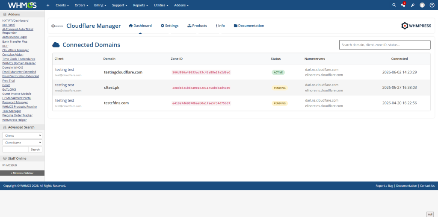Open the WHMCS Domain Reseller link
The width and height of the screenshot is (438, 217).
[19, 63]
